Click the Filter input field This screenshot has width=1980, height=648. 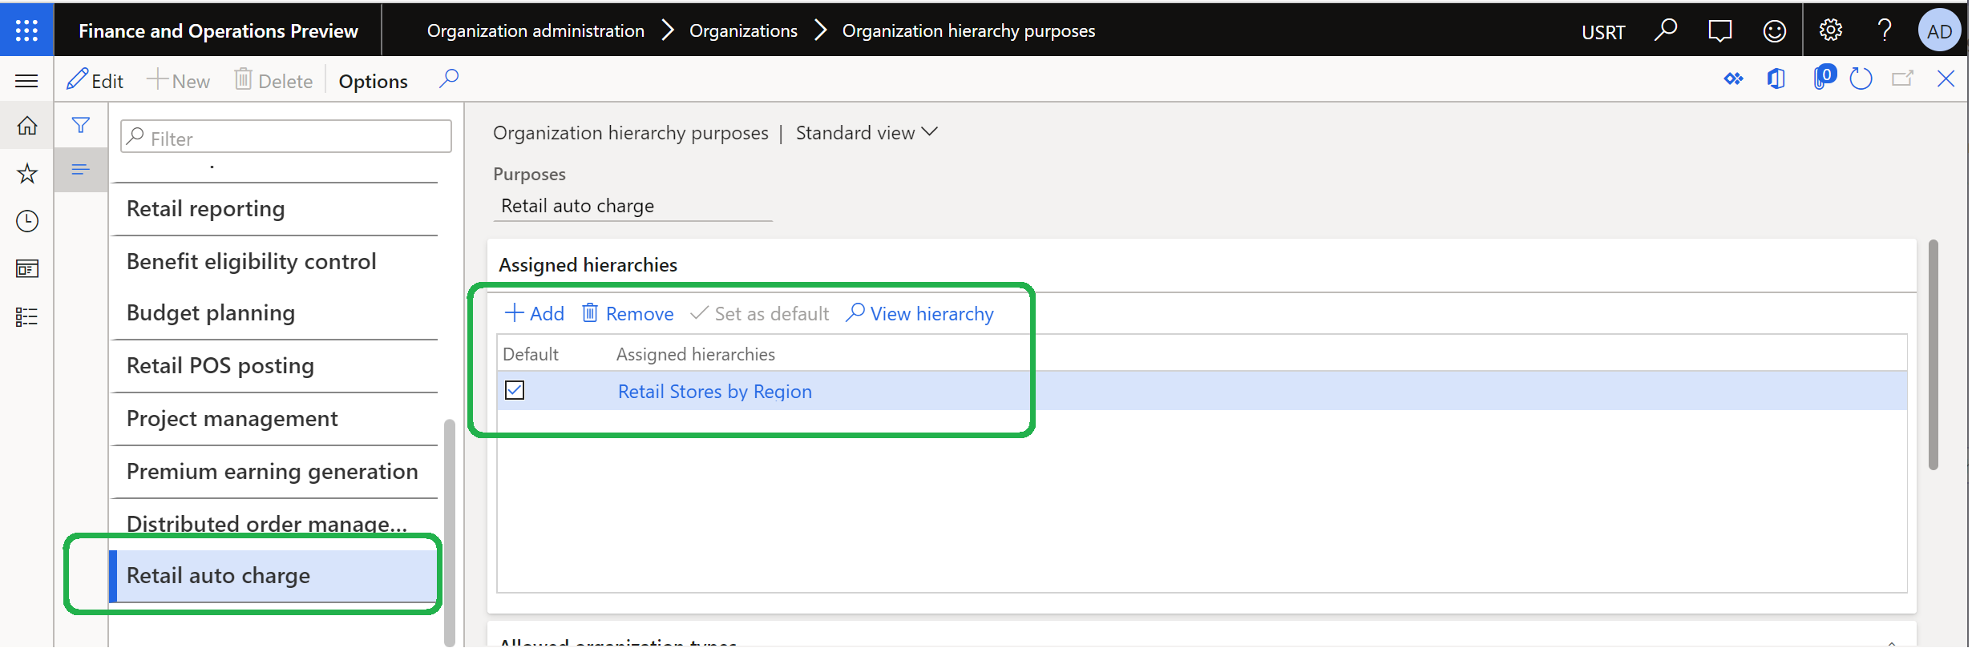[x=286, y=137]
